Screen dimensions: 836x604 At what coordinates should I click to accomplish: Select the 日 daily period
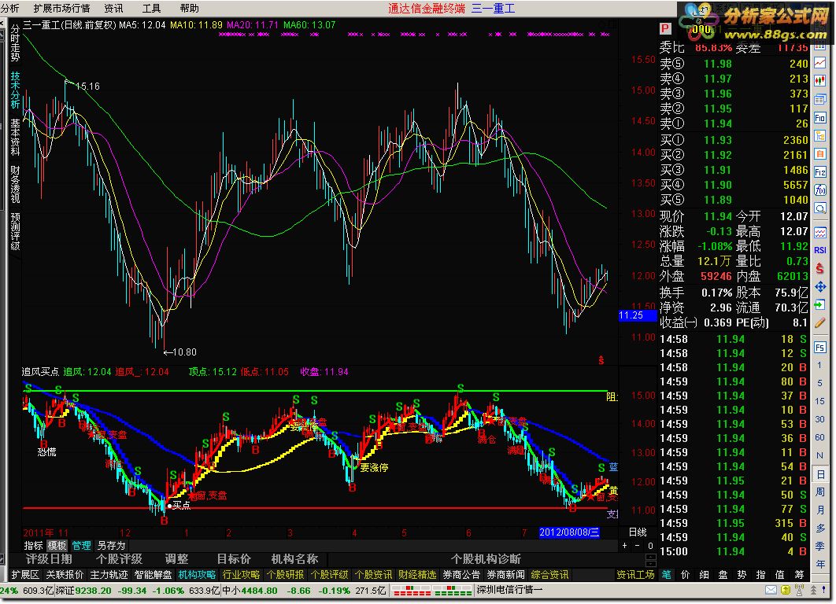click(820, 474)
